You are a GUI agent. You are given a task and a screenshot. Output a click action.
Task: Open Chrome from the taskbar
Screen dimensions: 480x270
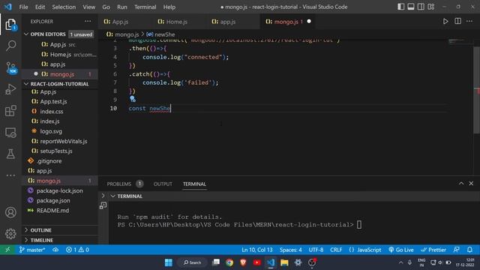point(229,262)
